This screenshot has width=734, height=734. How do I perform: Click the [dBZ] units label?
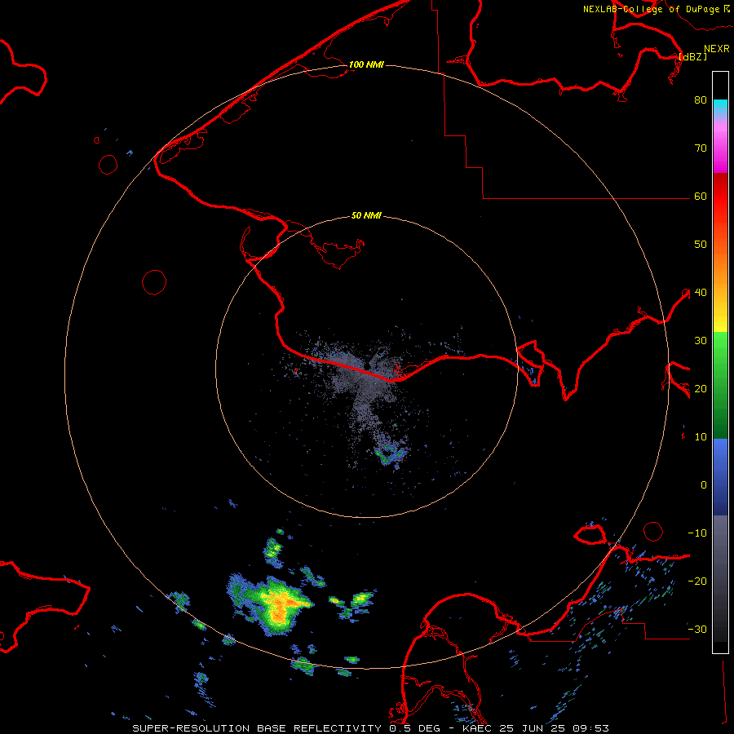692,56
